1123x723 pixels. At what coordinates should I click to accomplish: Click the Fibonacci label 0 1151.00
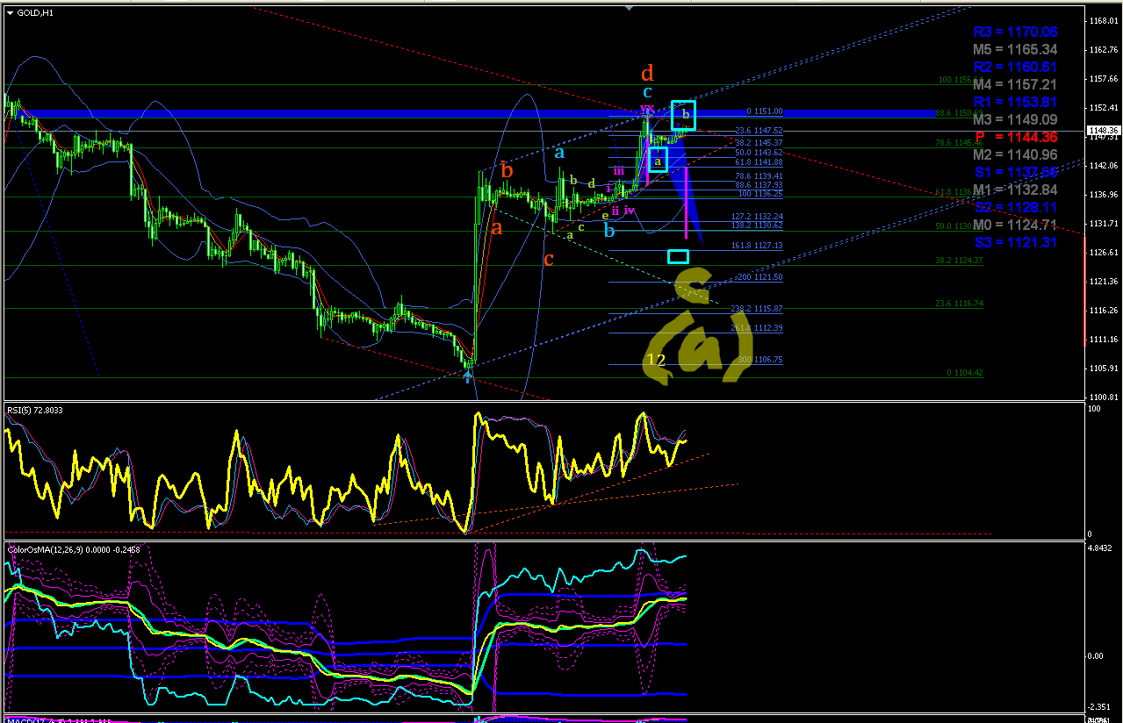tap(764, 111)
